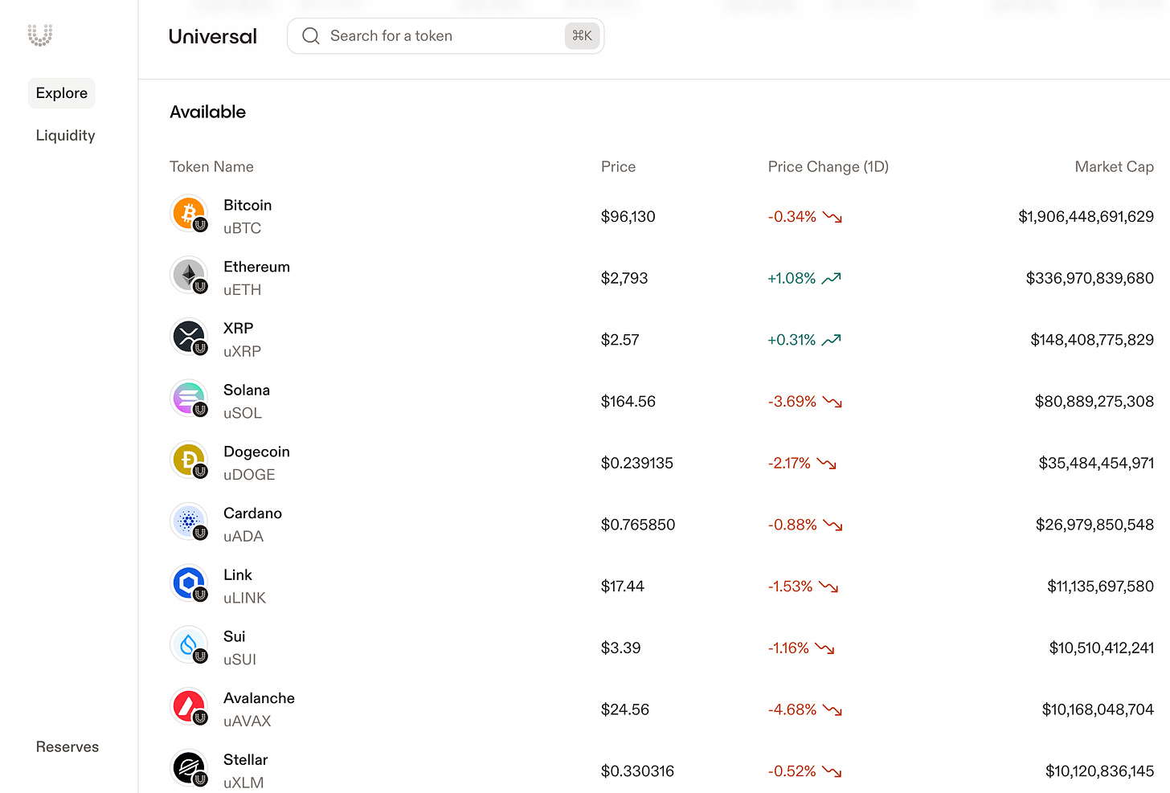Click the +1.08% price change
This screenshot has height=793, width=1170.
[792, 279]
